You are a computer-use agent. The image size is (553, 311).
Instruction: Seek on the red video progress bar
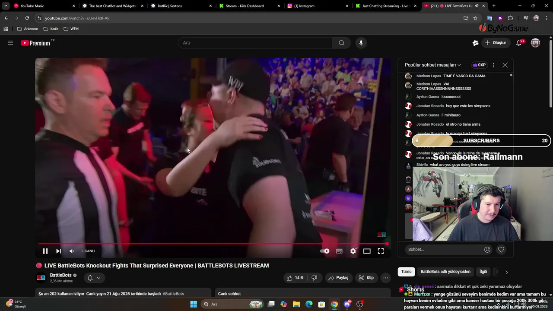click(x=213, y=244)
